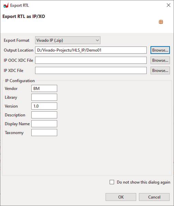Click the Output Location path field
This screenshot has width=174, height=206.
coord(91,50)
